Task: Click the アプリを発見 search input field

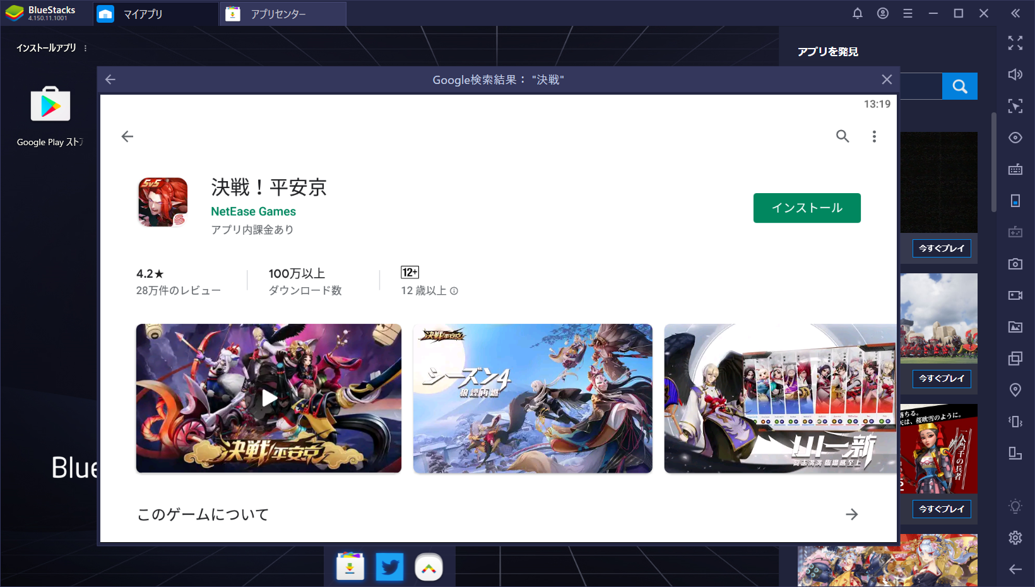Action: pos(921,86)
